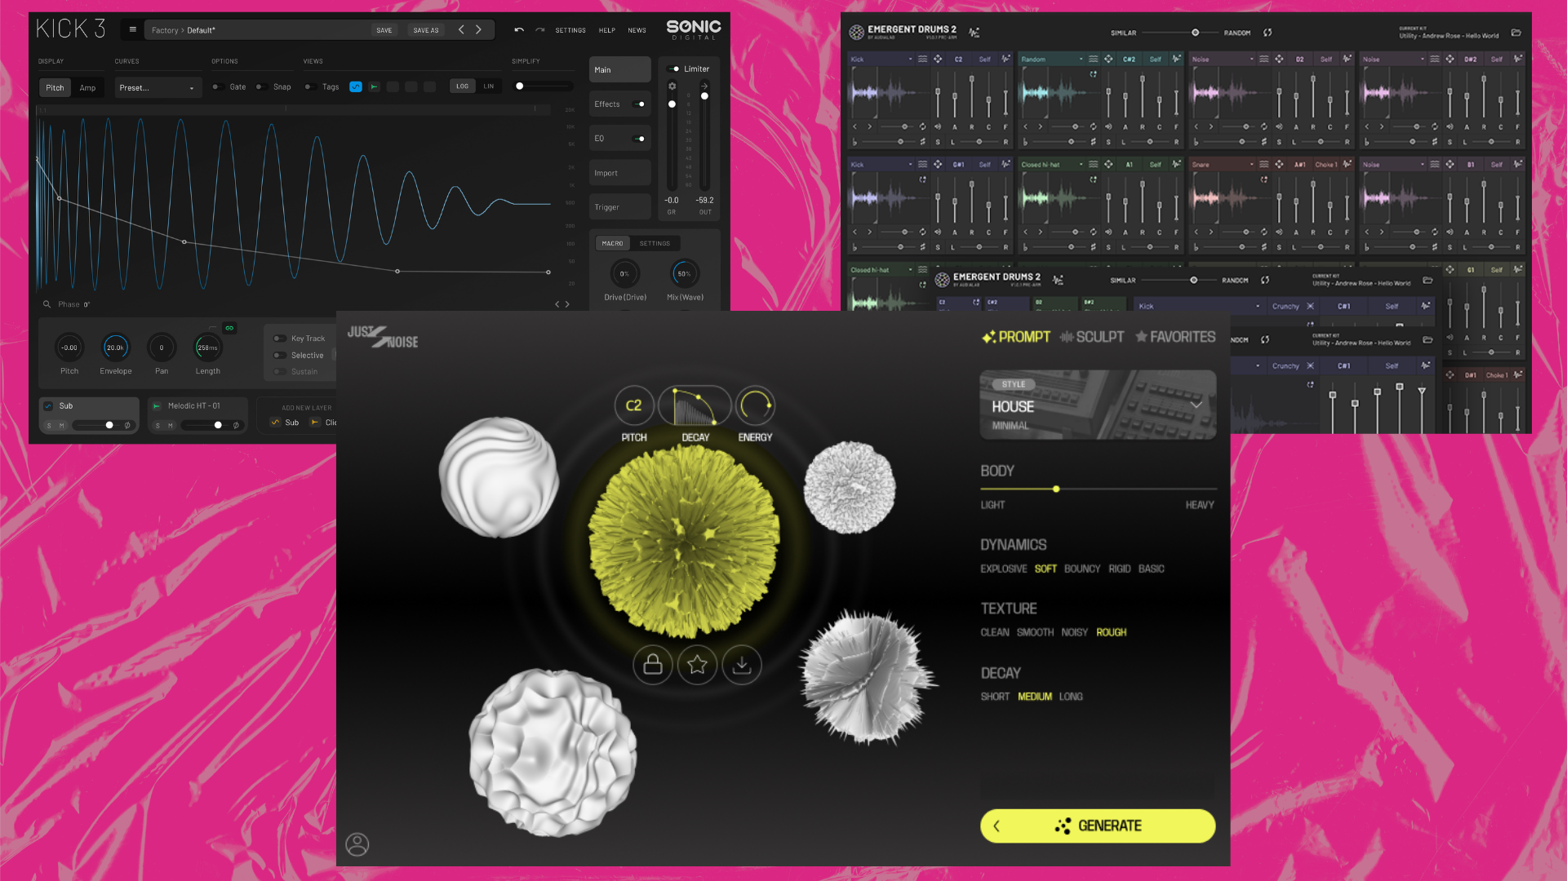Open Noise type dropdown on B1 pad
Image resolution: width=1567 pixels, height=881 pixels.
(1393, 164)
